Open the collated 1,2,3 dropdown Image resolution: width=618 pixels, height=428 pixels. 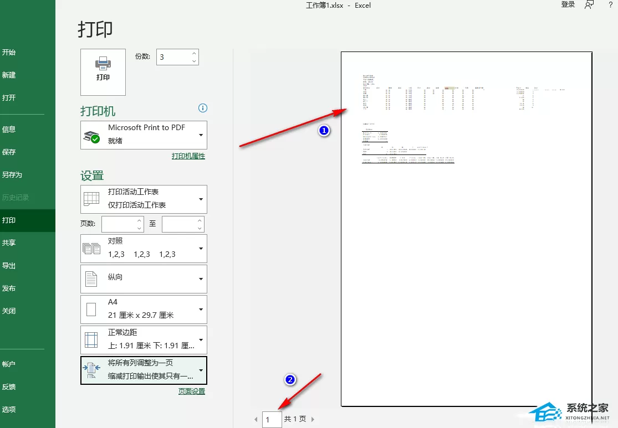(x=144, y=249)
